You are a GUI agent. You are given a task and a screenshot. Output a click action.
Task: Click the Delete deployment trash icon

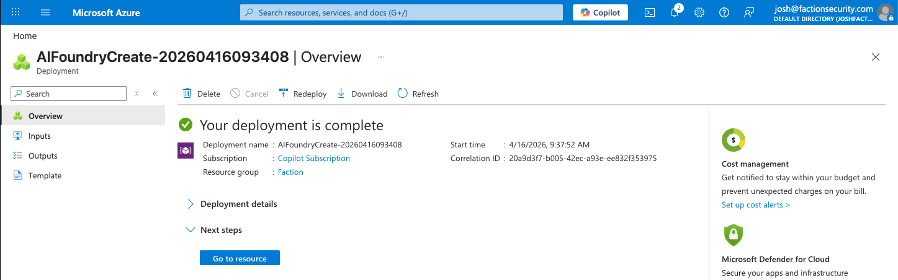coord(187,94)
